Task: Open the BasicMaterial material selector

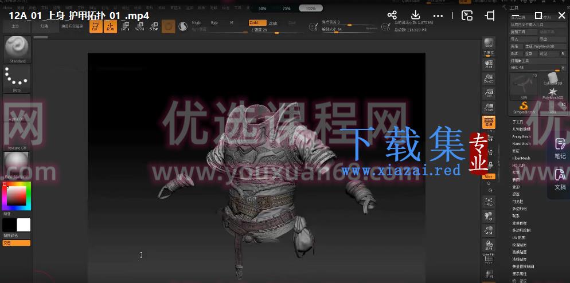Action: (x=17, y=166)
